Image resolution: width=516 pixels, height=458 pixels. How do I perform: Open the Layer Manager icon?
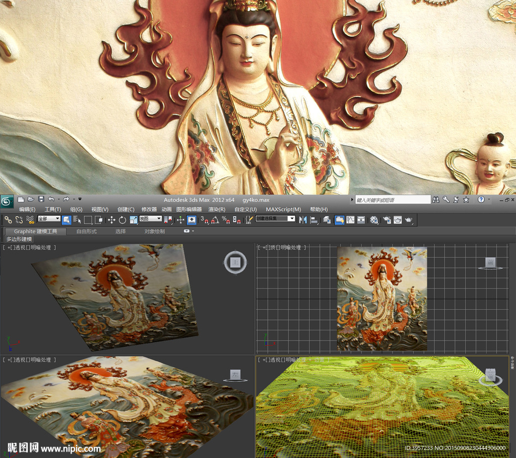click(327, 220)
